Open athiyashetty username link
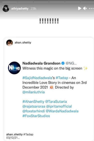 tap(20, 9)
